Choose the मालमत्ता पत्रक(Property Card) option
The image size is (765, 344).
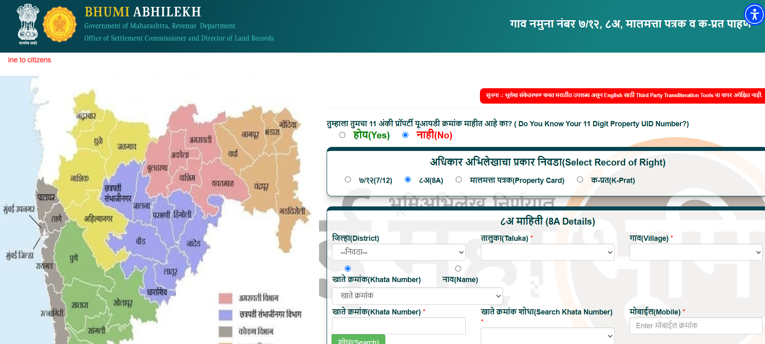coord(459,180)
